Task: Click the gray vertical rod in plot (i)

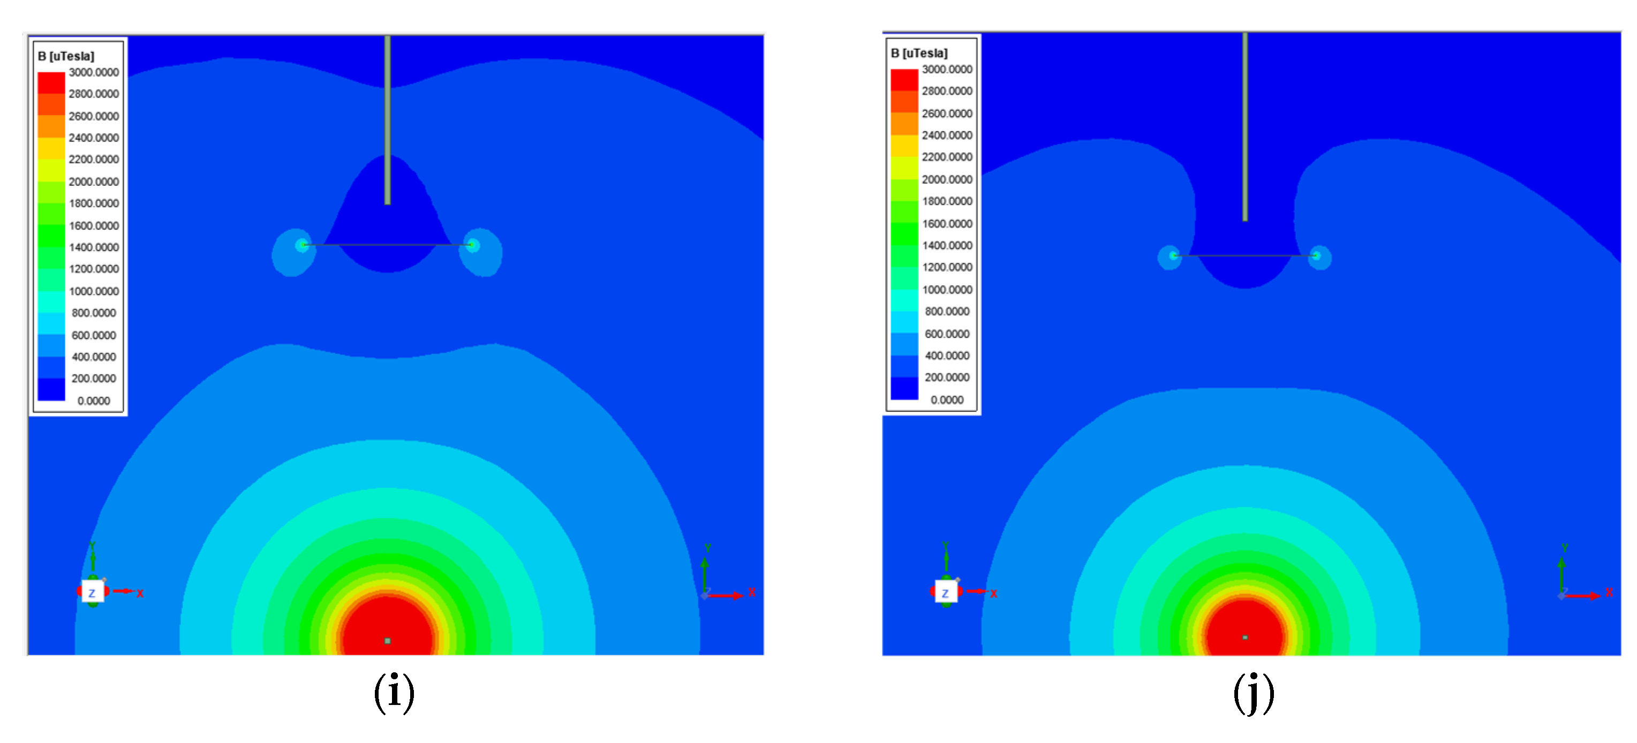Action: tap(388, 121)
